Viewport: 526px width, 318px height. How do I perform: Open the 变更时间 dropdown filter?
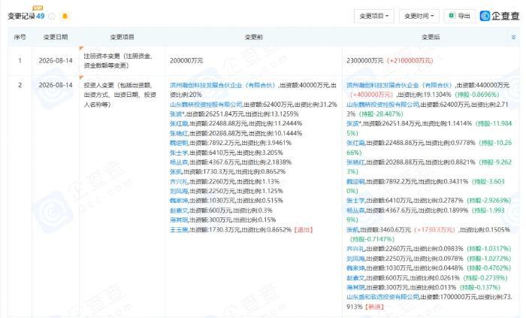419,16
